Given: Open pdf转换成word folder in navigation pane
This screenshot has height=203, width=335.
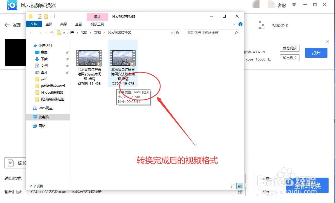Looking at the screenshot, I should pyautogui.click(x=53, y=86).
